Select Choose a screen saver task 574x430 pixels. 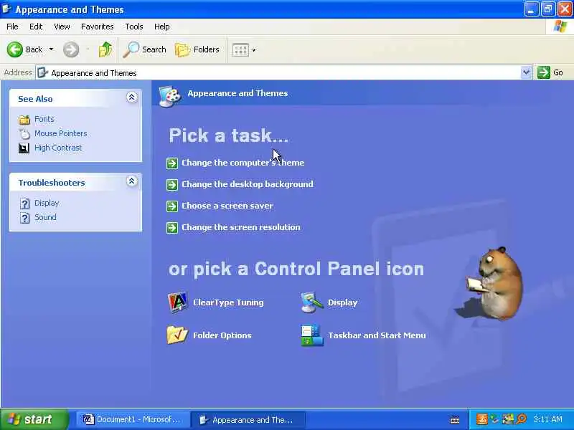tap(227, 206)
